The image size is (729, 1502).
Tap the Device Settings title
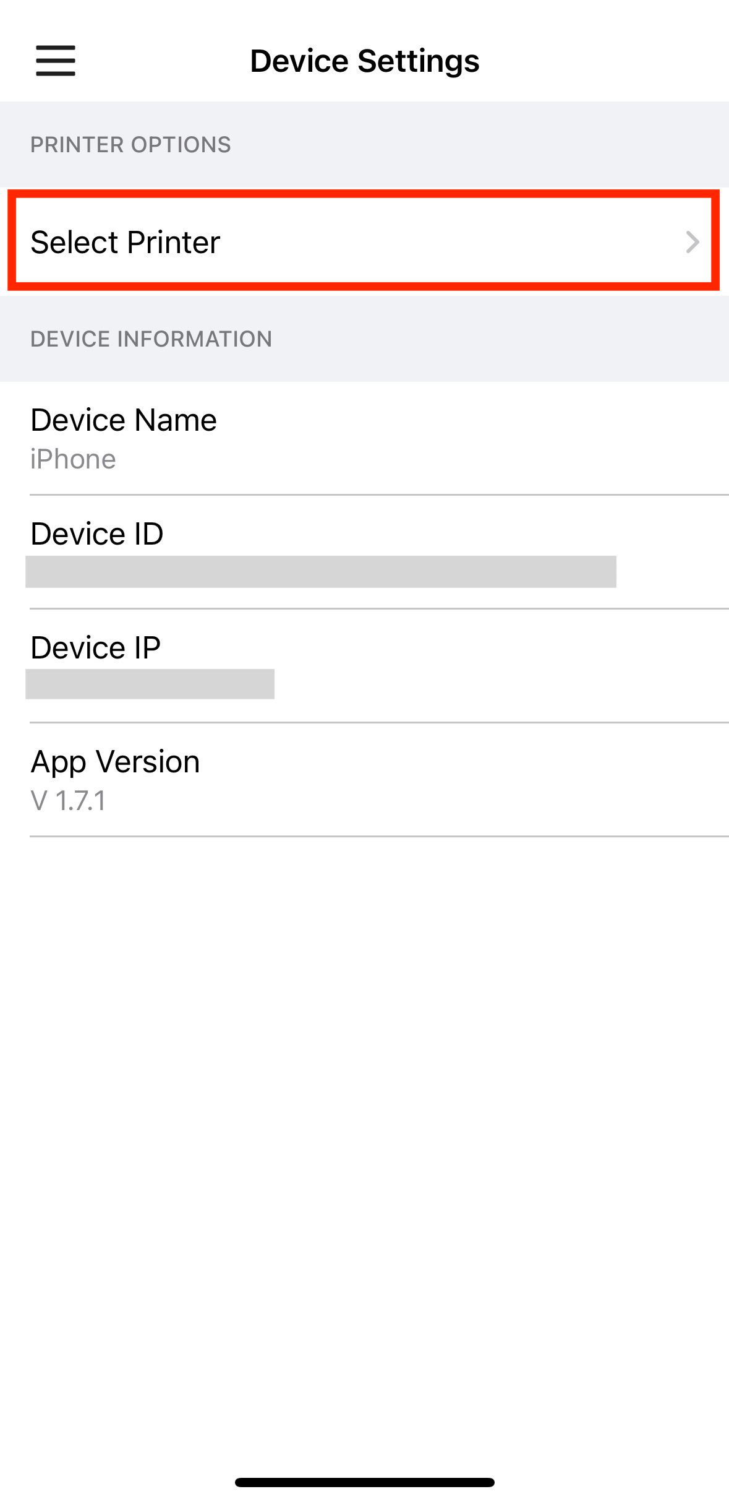pos(365,61)
